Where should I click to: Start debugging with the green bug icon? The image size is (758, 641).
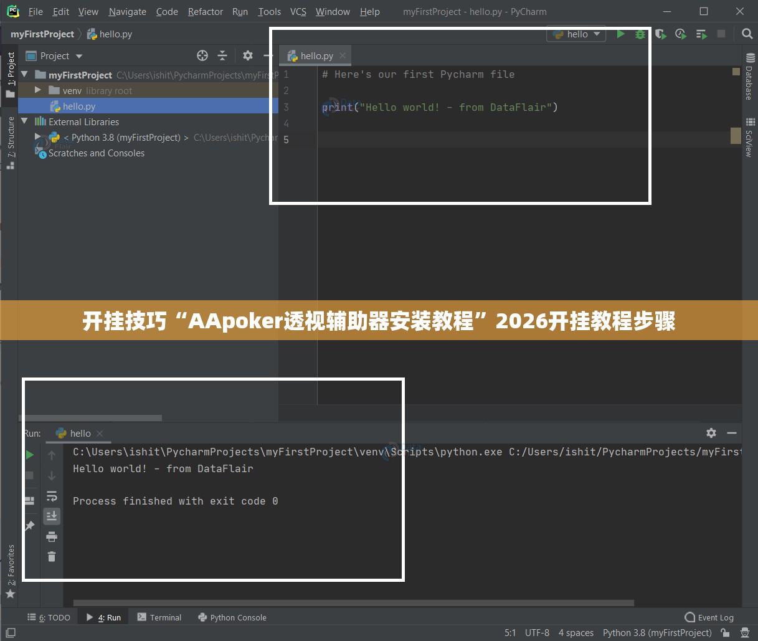[x=640, y=34]
